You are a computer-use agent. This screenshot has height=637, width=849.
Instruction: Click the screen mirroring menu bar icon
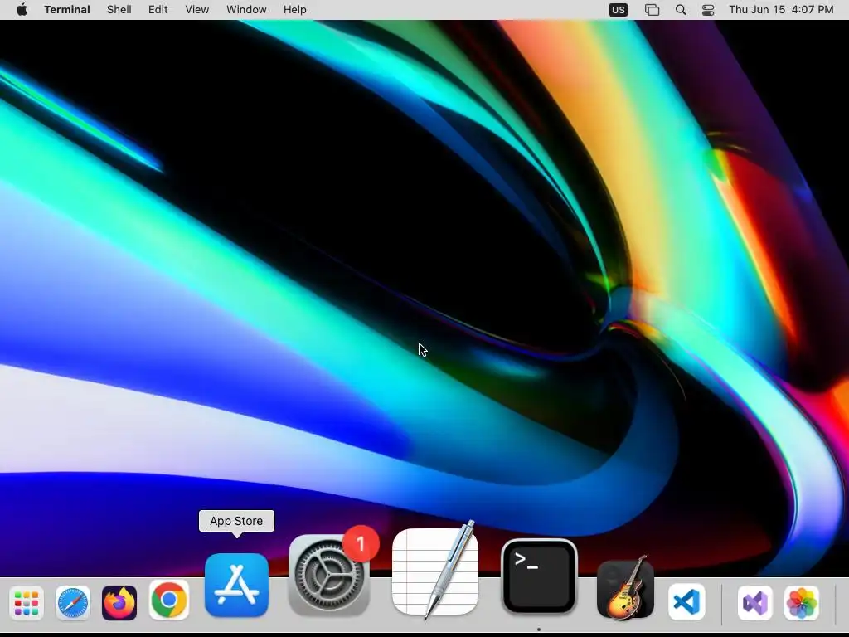point(652,10)
